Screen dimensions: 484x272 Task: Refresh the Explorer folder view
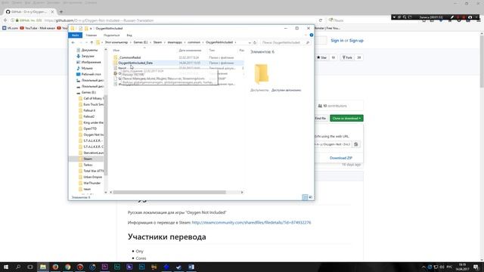pos(255,42)
